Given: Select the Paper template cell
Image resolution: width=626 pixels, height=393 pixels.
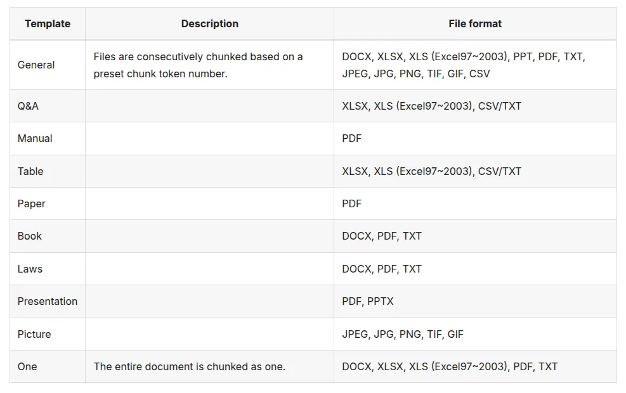Looking at the screenshot, I should (48, 203).
